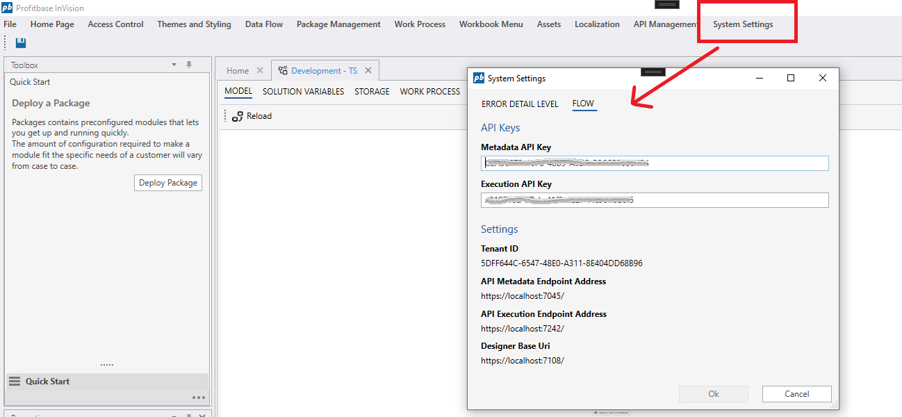
Task: Click the Quick Start hamburger icon
Action: [14, 382]
